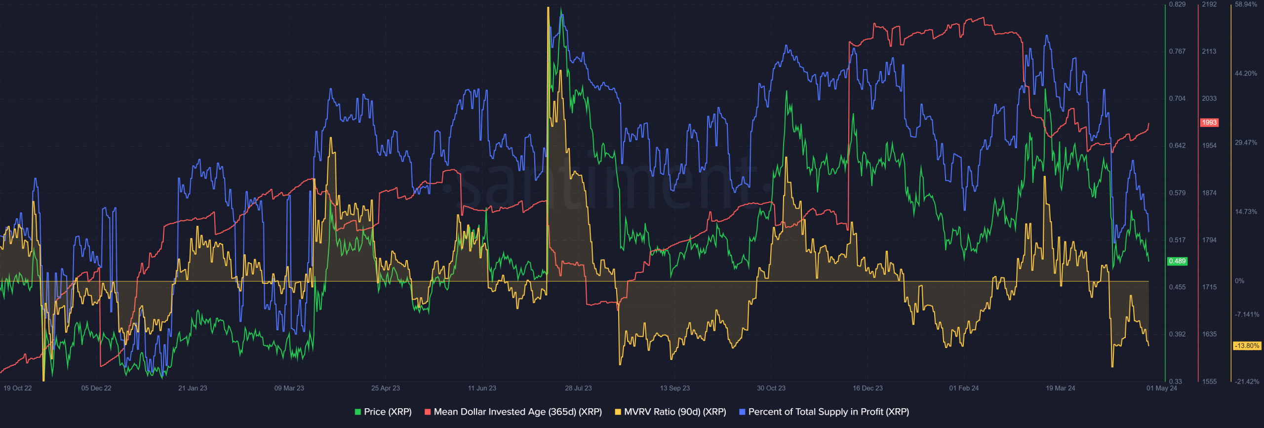This screenshot has width=1264, height=428.
Task: Click the 1715 invested age axis value
Action: (x=1209, y=287)
